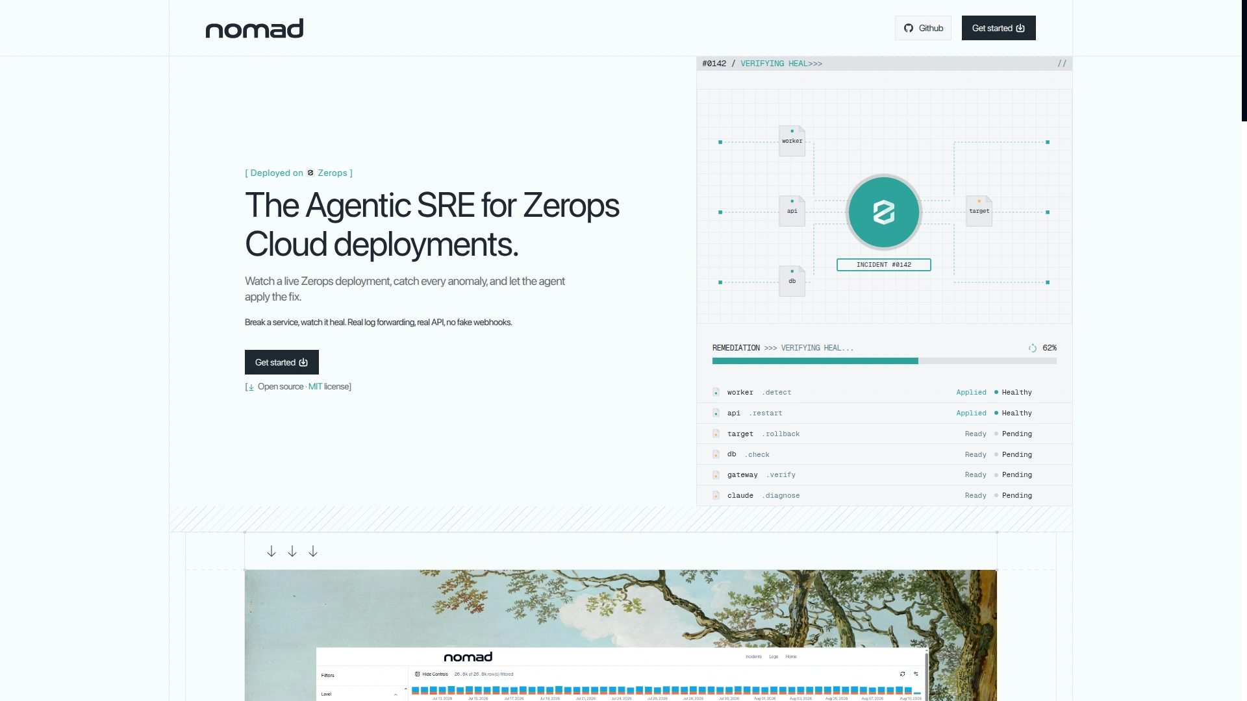Click the Applied status on the worker row
1247x701 pixels.
[x=971, y=392]
